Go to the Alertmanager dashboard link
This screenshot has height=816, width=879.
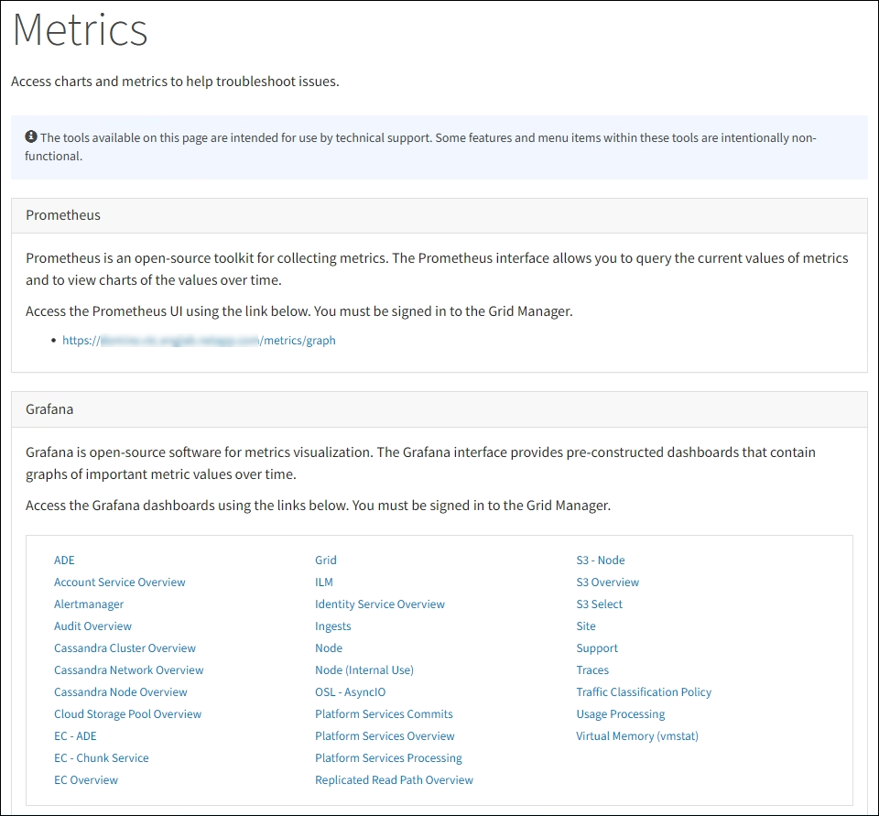(89, 604)
